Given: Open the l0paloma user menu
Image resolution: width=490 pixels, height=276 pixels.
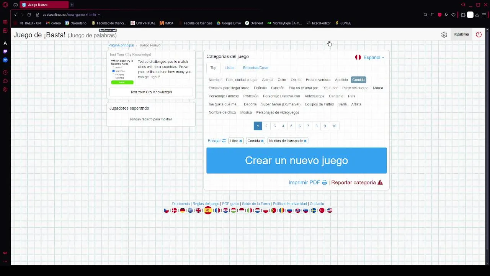Looking at the screenshot, I should (x=461, y=34).
